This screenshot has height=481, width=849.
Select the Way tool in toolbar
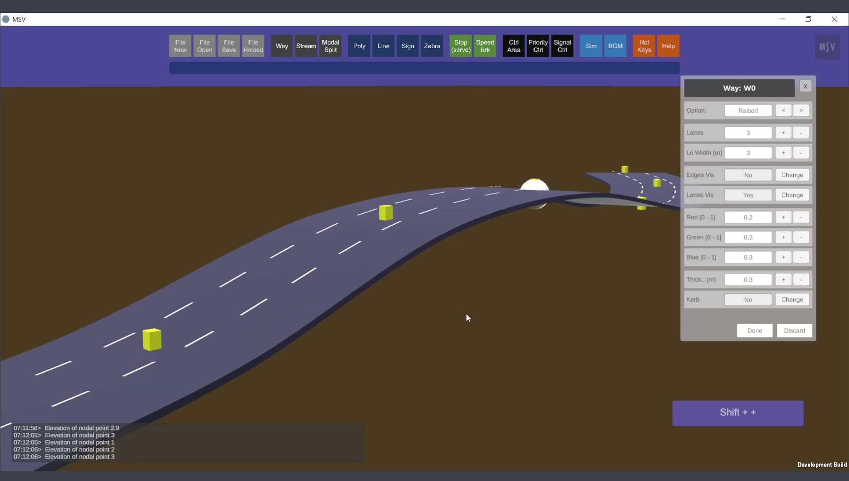(x=282, y=46)
